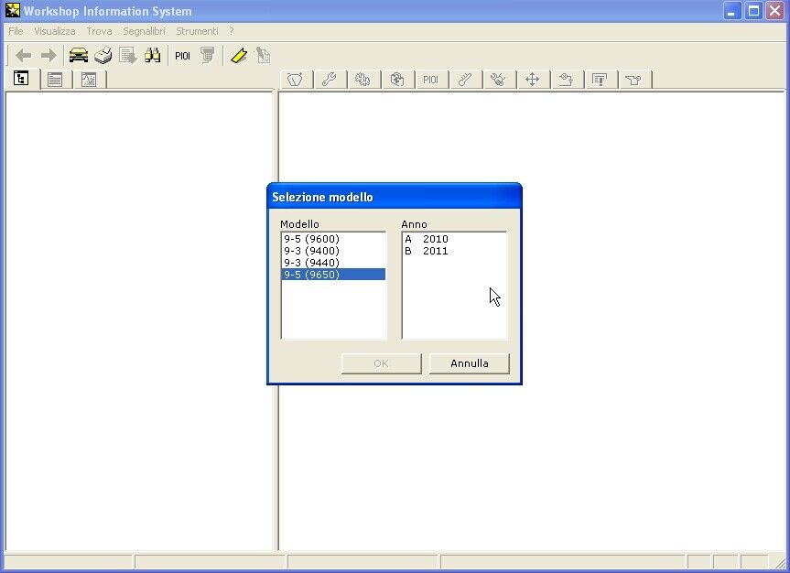Click the back arrow toolbar icon

[x=24, y=55]
